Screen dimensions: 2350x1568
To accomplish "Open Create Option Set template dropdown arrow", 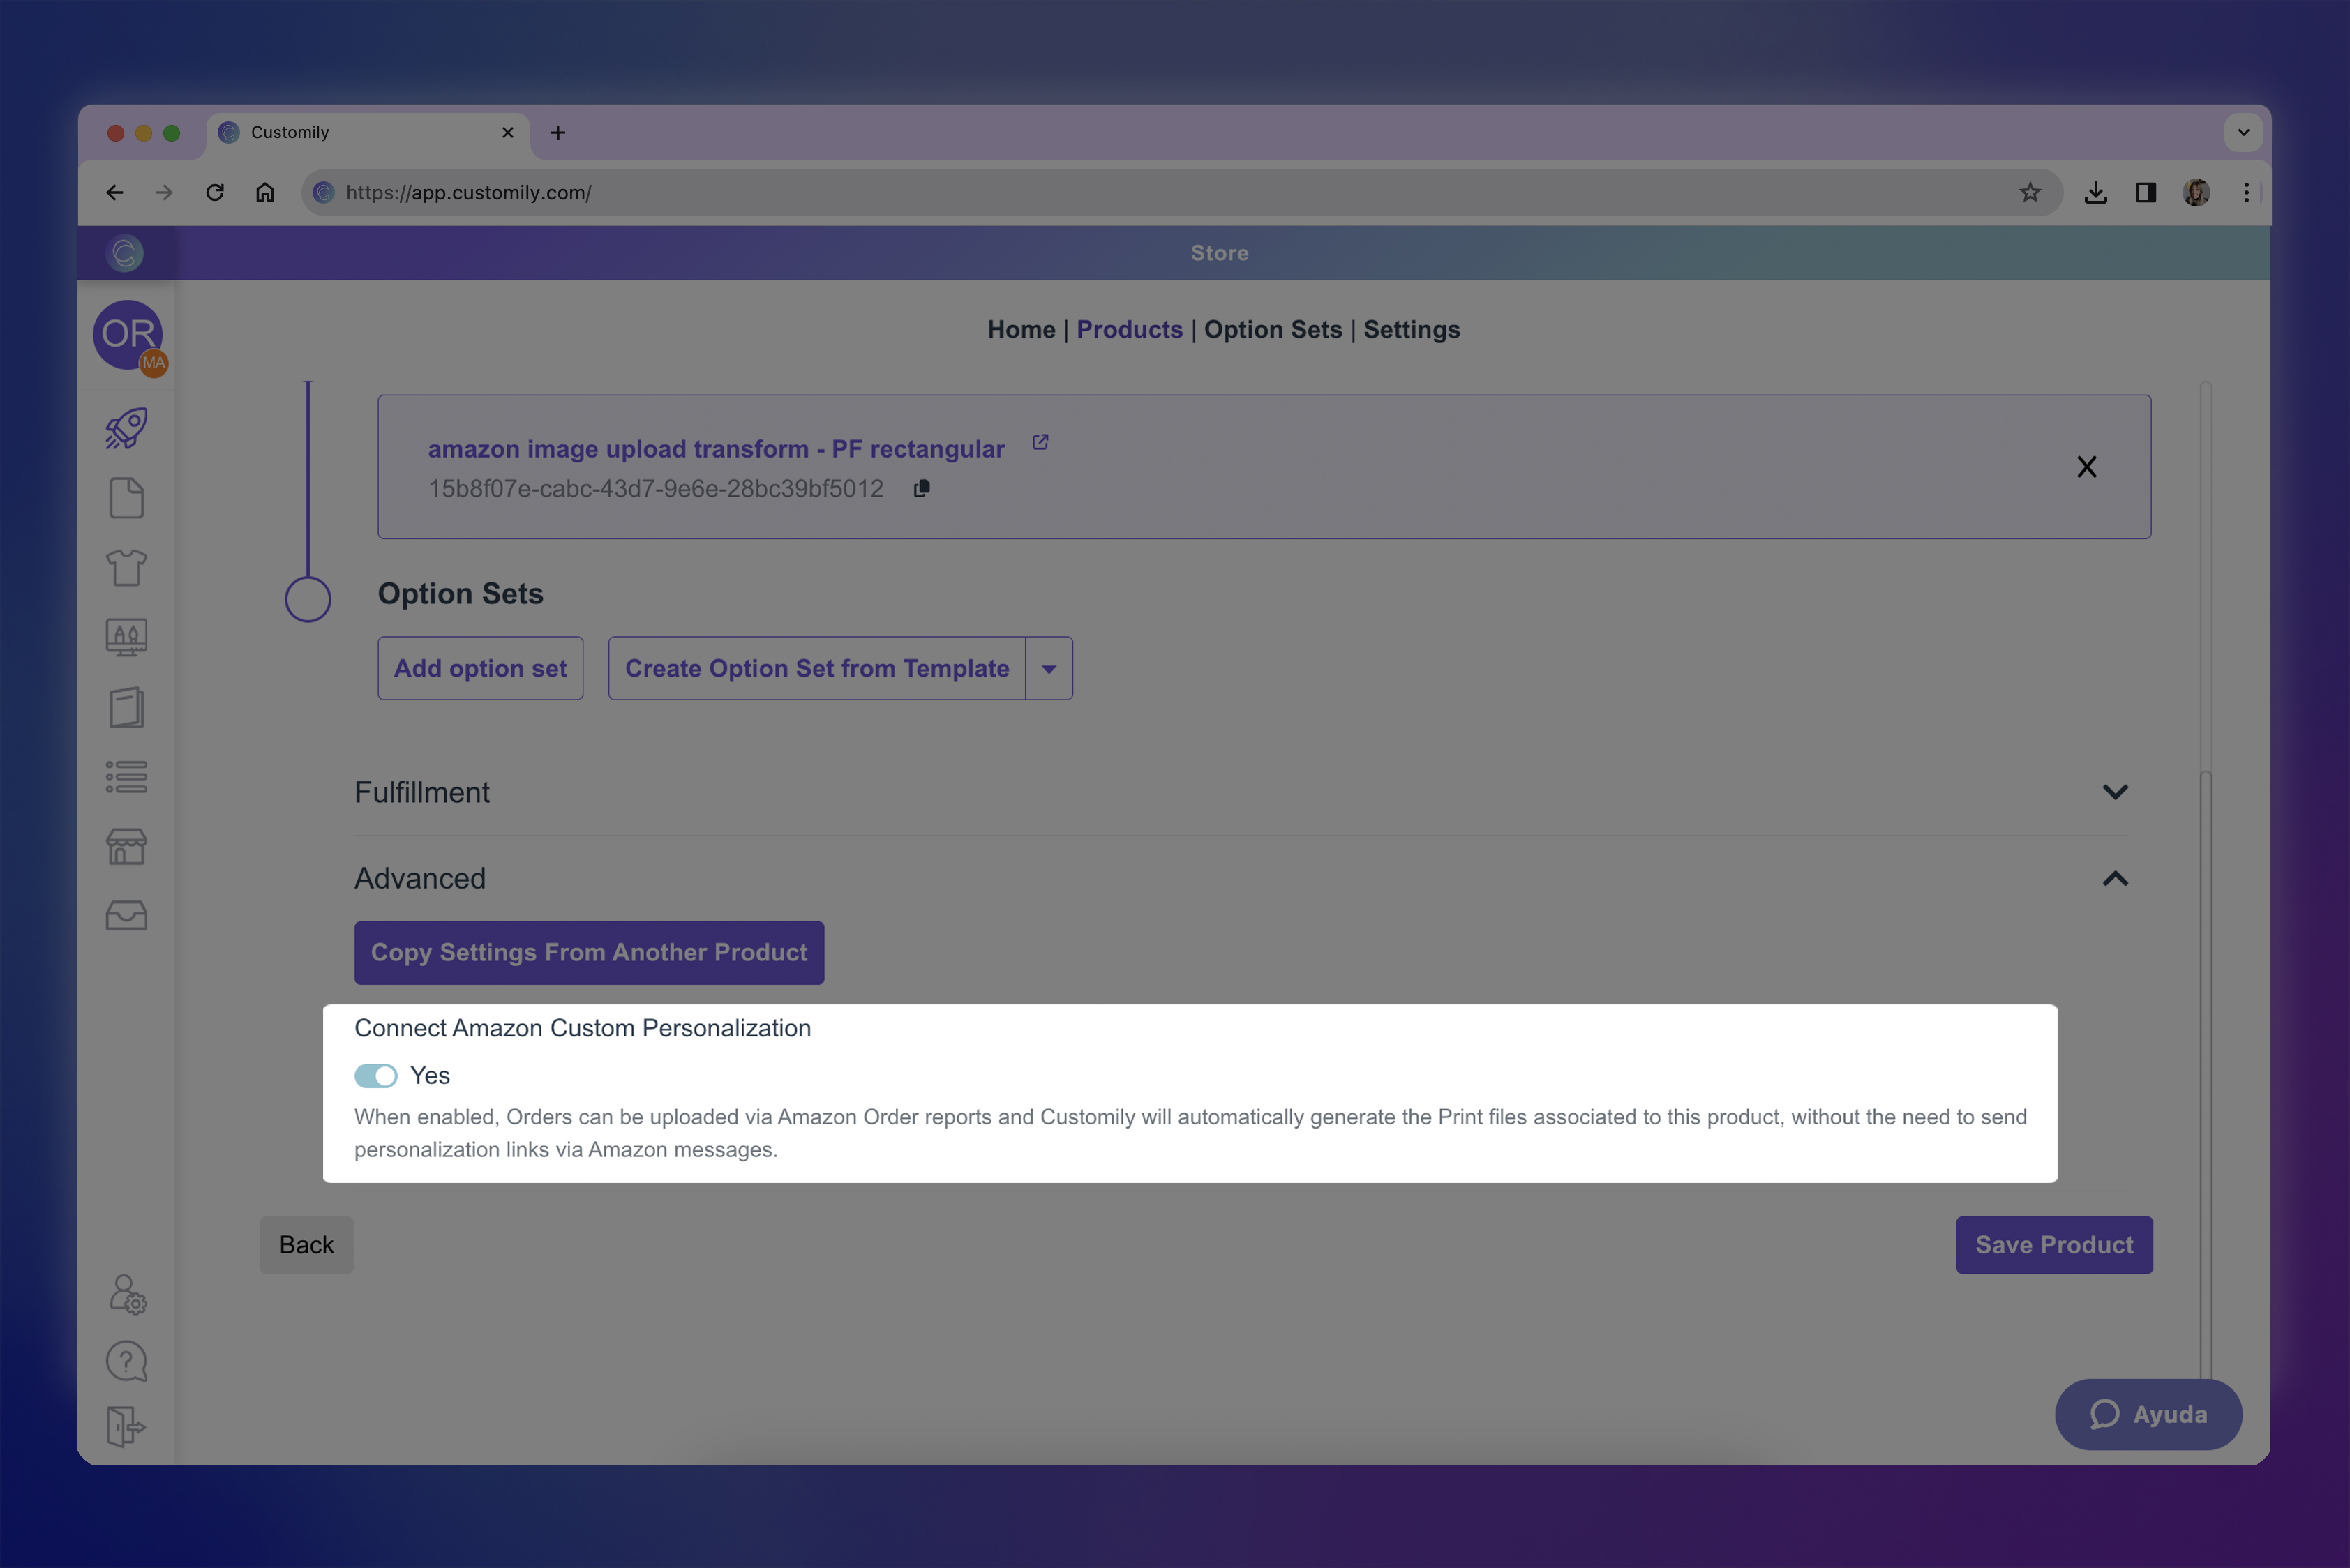I will [1049, 669].
